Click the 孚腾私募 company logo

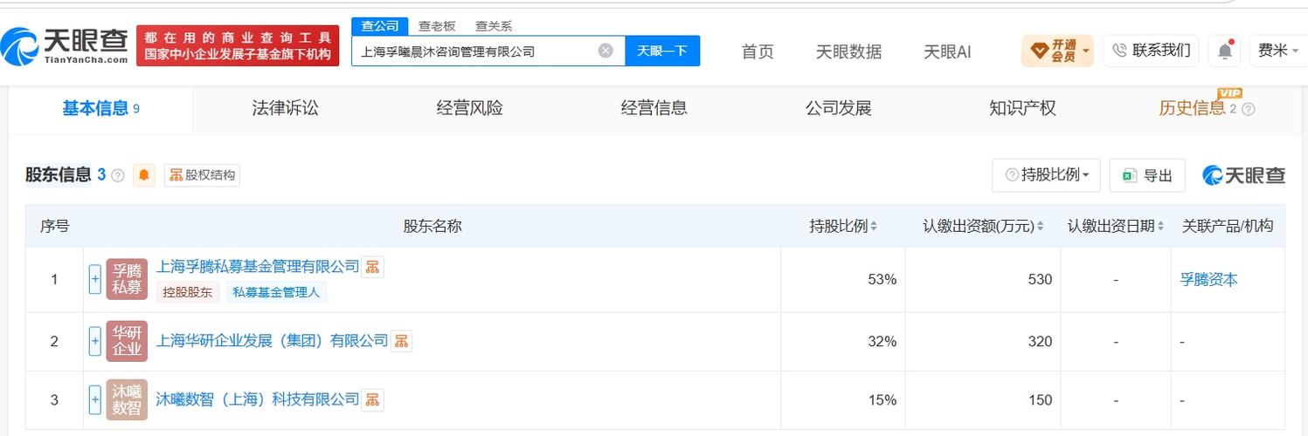(x=127, y=279)
